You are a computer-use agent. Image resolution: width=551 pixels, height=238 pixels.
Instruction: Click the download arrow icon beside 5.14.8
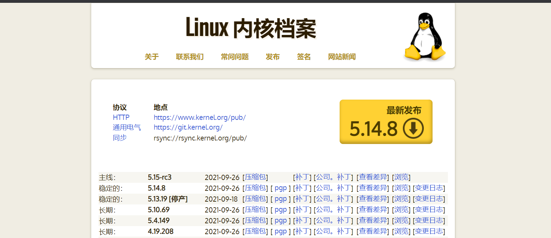(x=413, y=129)
